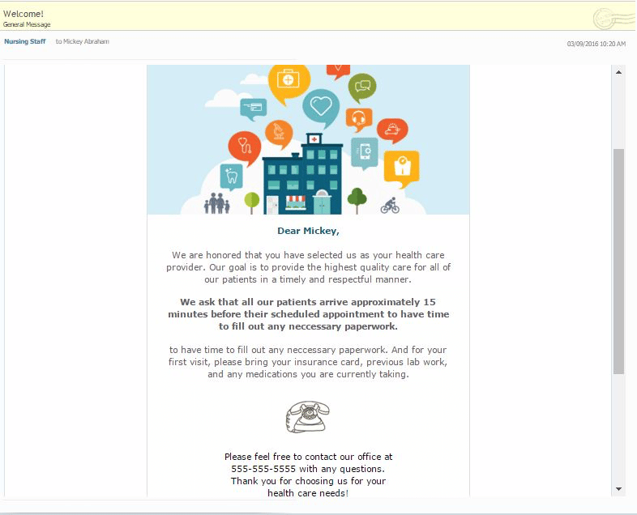Image resolution: width=637 pixels, height=515 pixels.
Task: Click the ambulance red bubble icon
Action: pos(392,130)
